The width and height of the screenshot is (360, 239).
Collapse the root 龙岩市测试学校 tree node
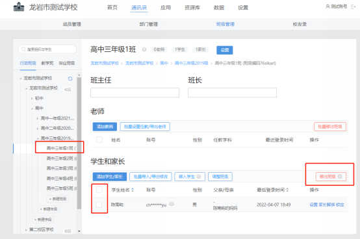pyautogui.click(x=20, y=79)
